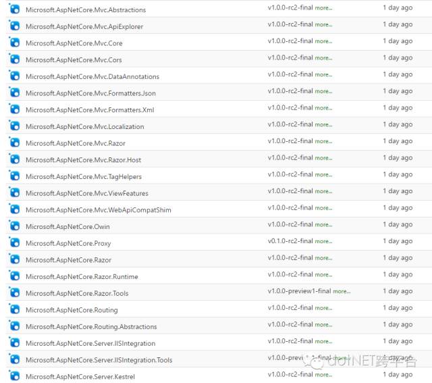The height and width of the screenshot is (383, 432).
Task: Open the Microsoft.AspNetCore.Proxy package
Action: [x=68, y=243]
